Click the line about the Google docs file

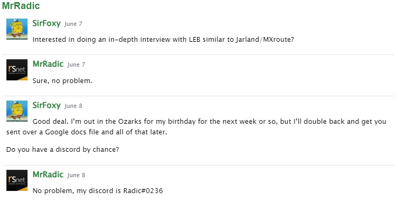coord(86,132)
